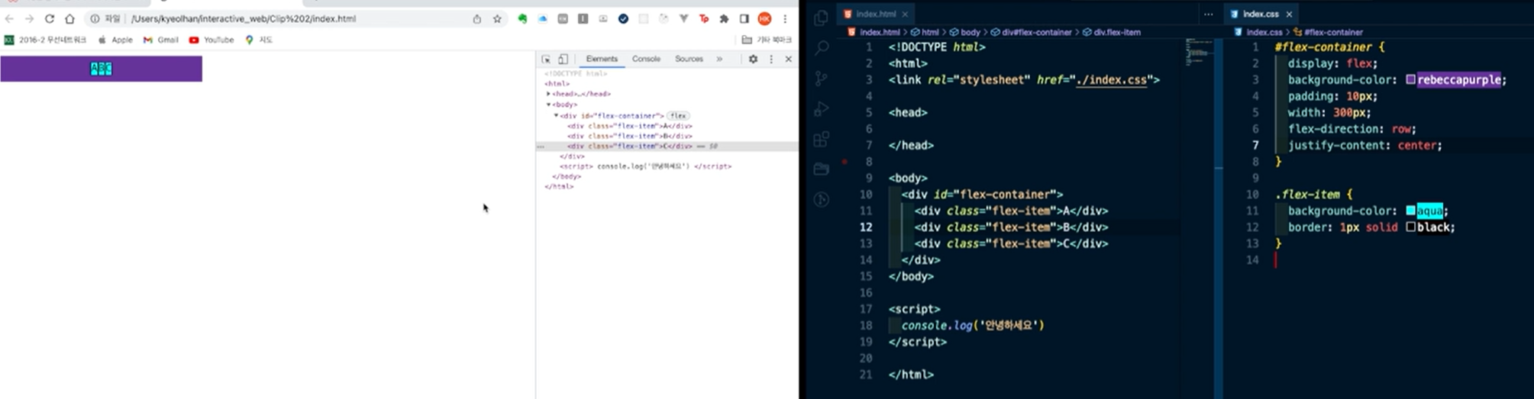Open the 지도 maps bookmark
Screen dimensions: 1534x399
click(259, 40)
